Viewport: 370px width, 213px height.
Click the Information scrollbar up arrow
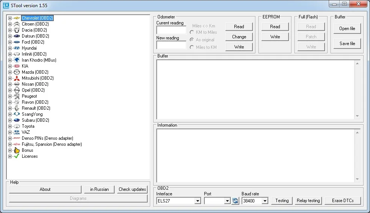[x=357, y=133]
